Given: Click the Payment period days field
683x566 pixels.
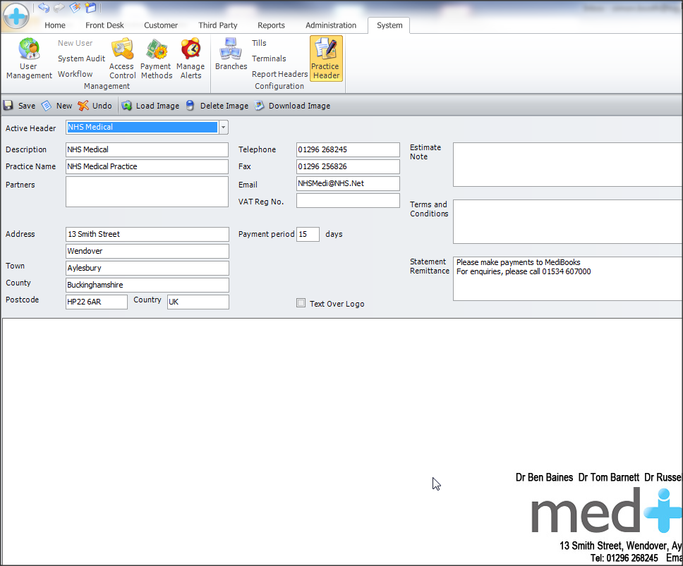Looking at the screenshot, I should (x=308, y=234).
